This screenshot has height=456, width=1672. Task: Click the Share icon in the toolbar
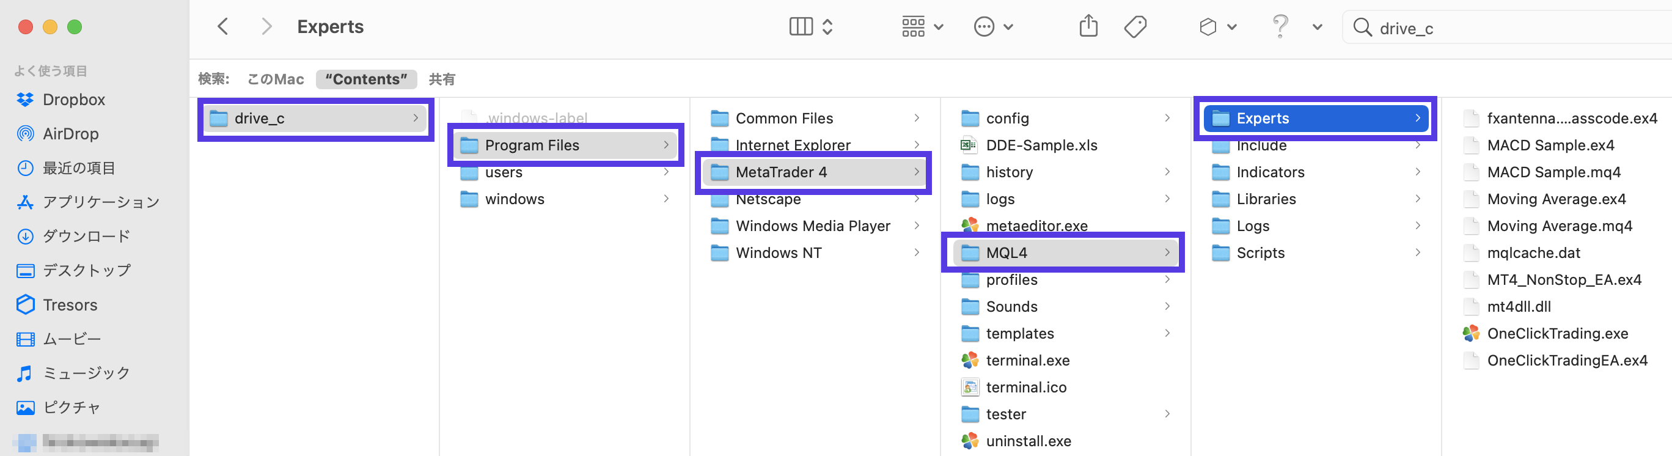1088,27
